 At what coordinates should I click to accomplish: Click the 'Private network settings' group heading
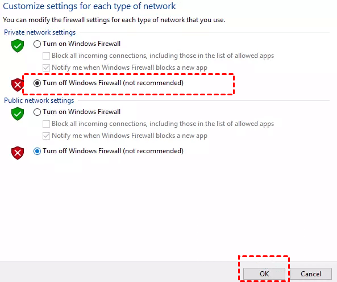[40, 32]
